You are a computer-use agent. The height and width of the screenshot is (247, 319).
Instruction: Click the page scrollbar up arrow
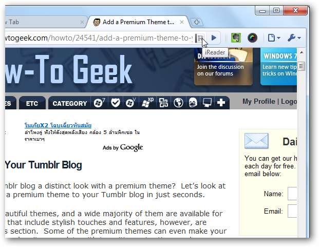click(x=302, y=53)
